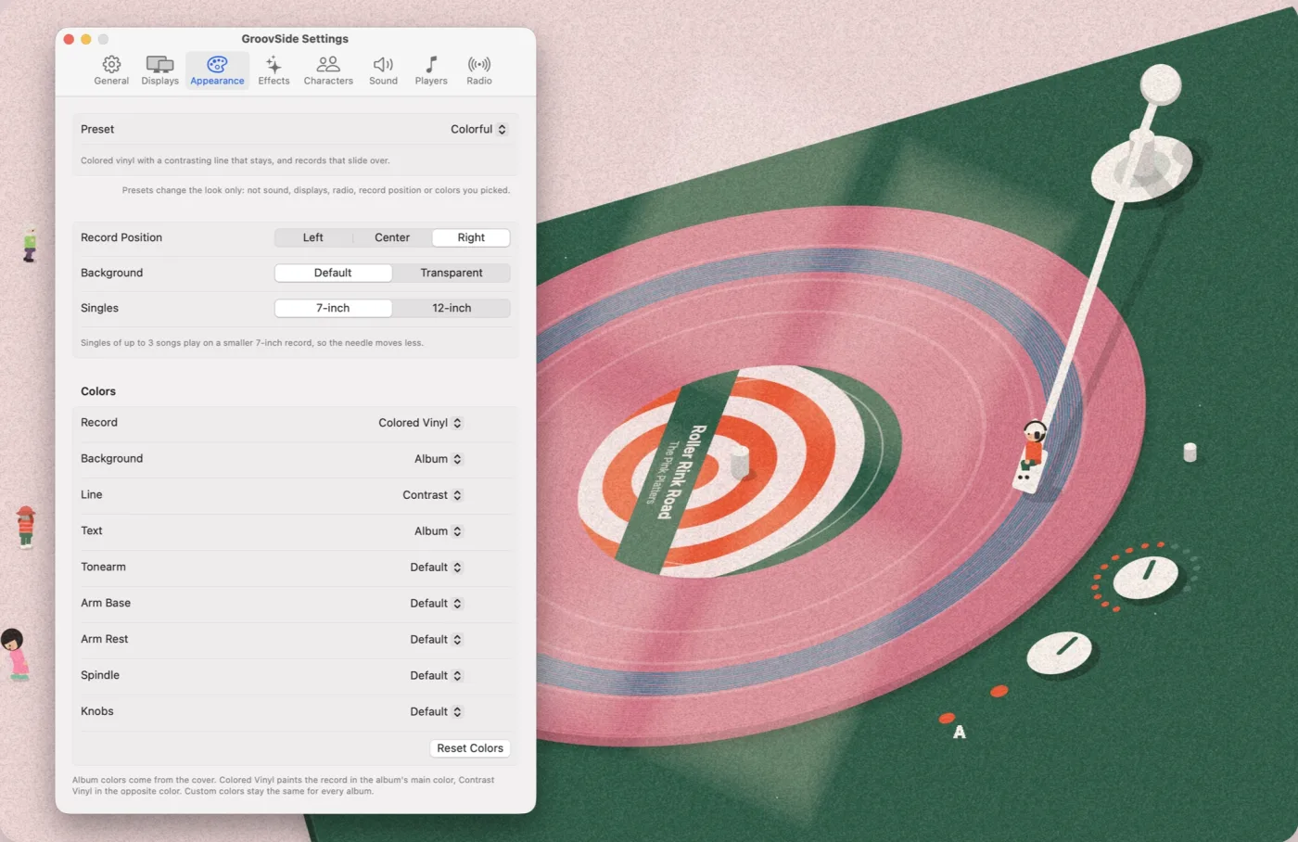Viewport: 1298px width, 842px height.
Task: Click the red-hat character at left edge
Action: pos(26,527)
